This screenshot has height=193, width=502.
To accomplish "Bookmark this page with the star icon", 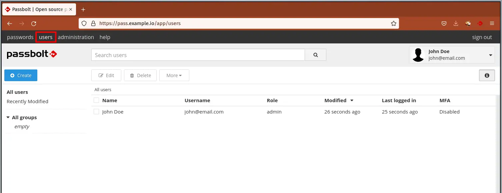I will (393, 23).
